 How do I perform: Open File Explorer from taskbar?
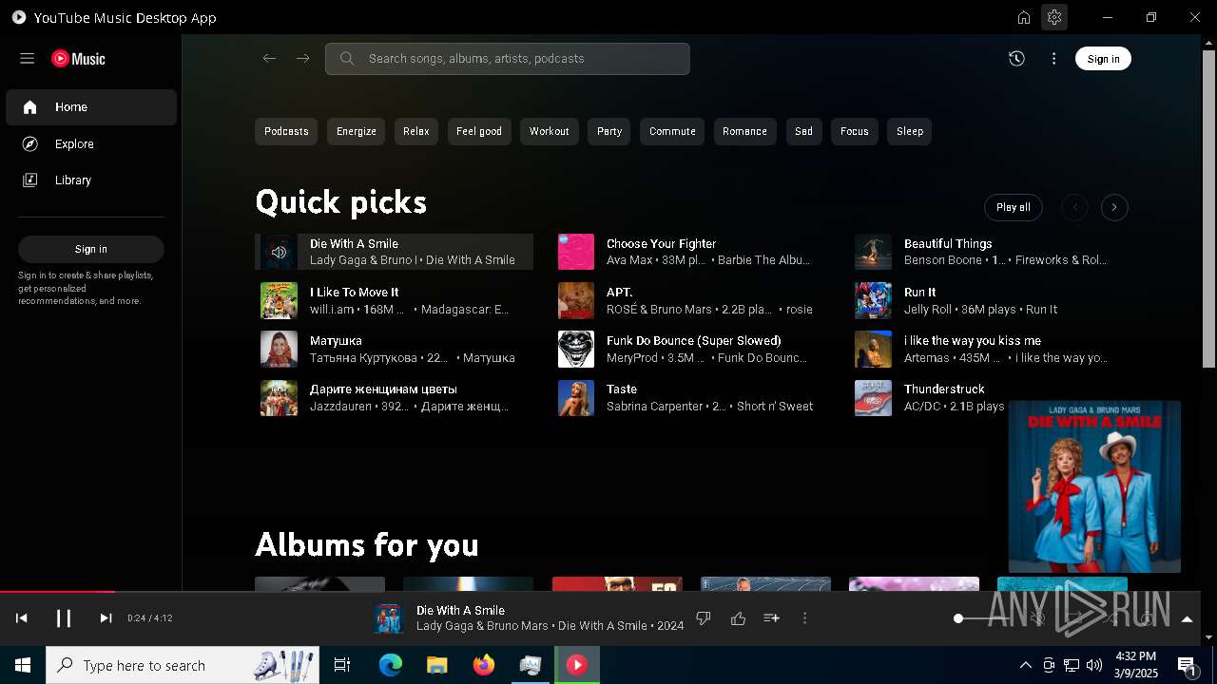tap(436, 665)
